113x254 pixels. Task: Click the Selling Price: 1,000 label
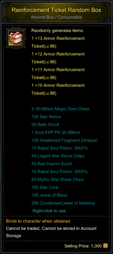[x=83, y=246]
